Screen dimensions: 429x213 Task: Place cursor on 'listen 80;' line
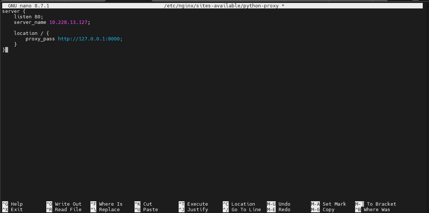29,17
